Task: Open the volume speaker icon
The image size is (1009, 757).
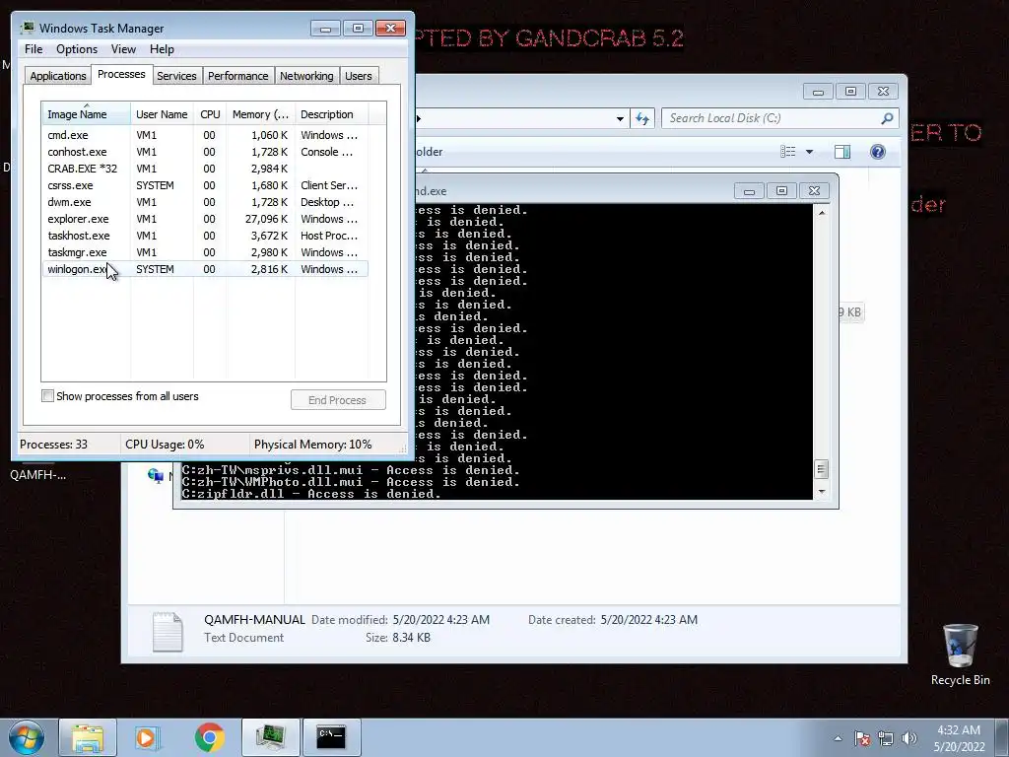Action: coord(909,738)
